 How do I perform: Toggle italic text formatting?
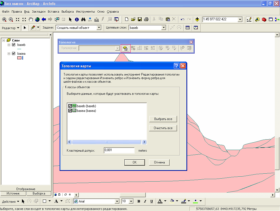145,201
